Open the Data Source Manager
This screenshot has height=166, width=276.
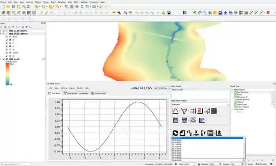(3, 13)
